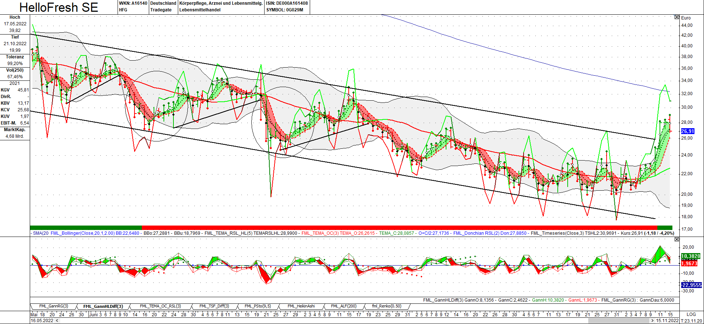Click the green indicator value 10,3820
The width and height of the screenshot is (704, 324).
pyautogui.click(x=691, y=256)
